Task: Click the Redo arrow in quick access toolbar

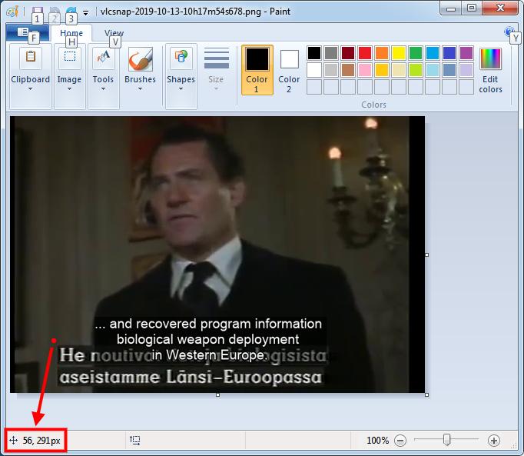Action: [x=71, y=12]
